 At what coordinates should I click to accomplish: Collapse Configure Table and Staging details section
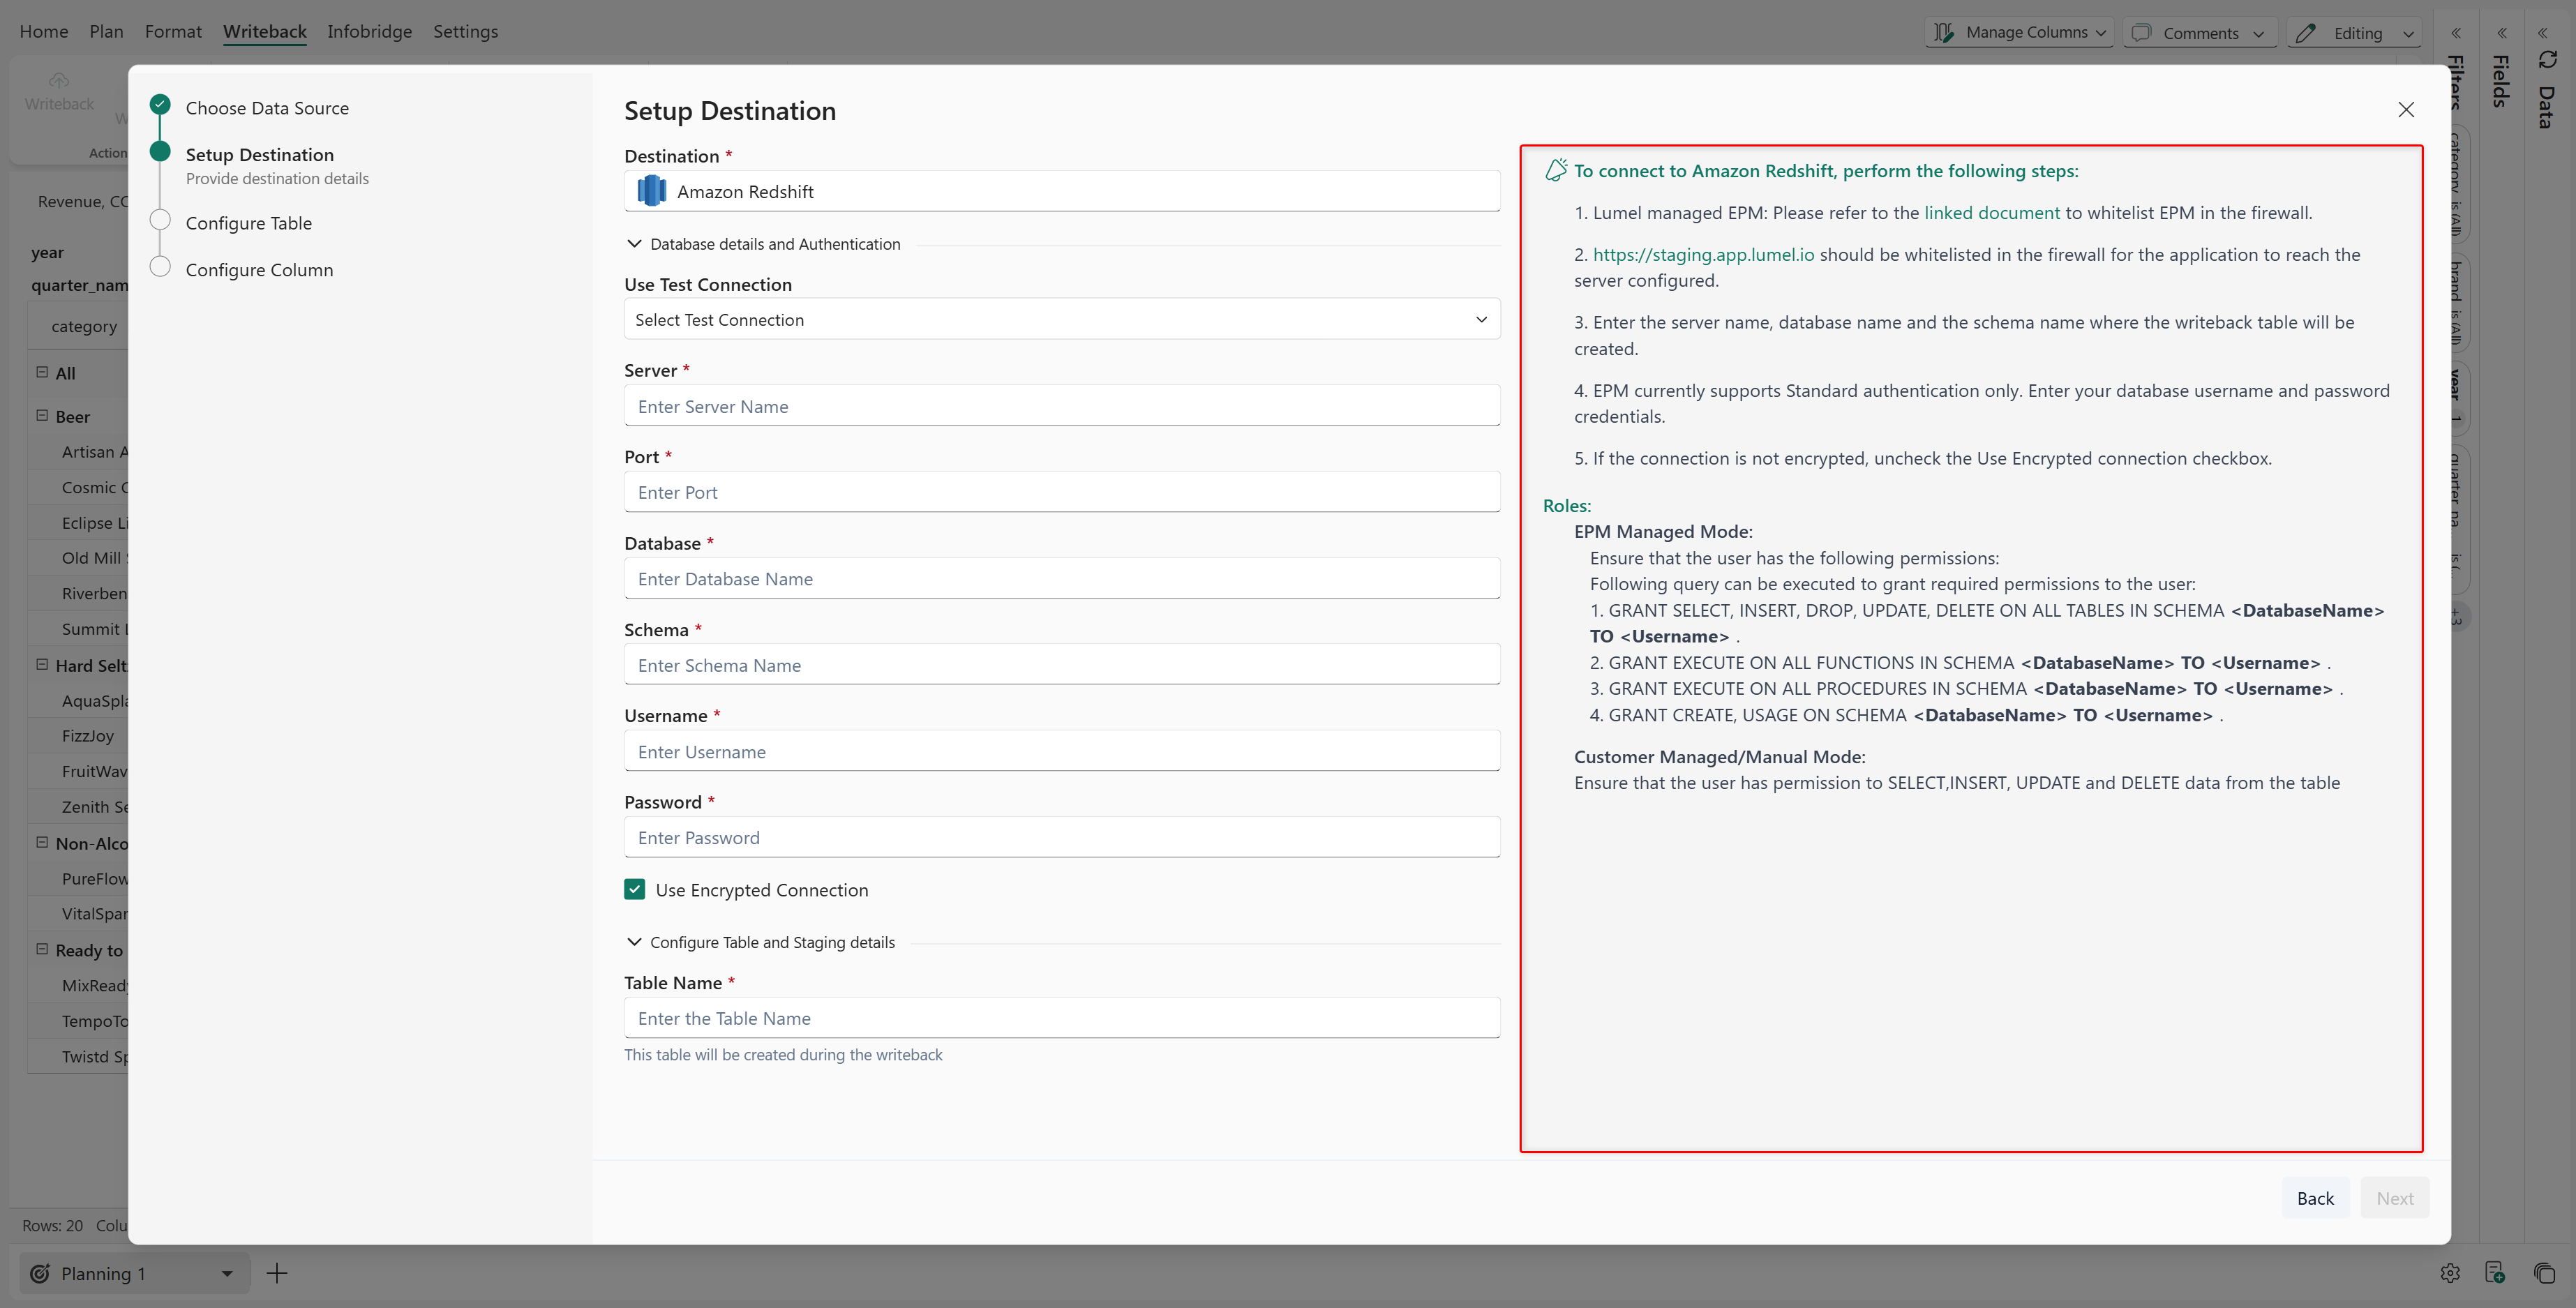634,942
